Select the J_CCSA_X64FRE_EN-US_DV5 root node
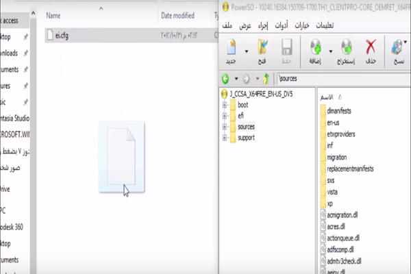The image size is (411, 274). 261,94
